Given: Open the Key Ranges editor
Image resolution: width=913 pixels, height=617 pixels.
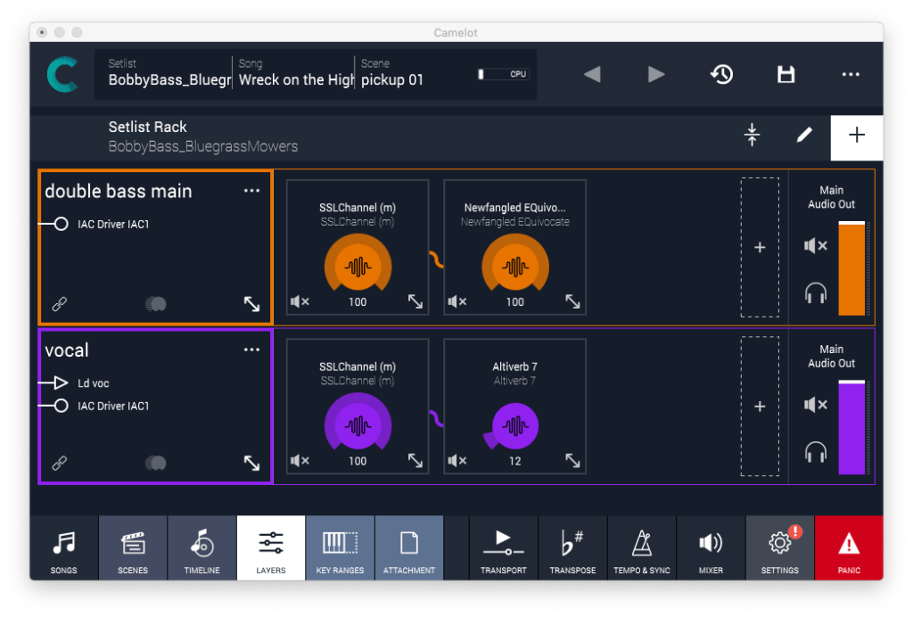Looking at the screenshot, I should point(340,547).
